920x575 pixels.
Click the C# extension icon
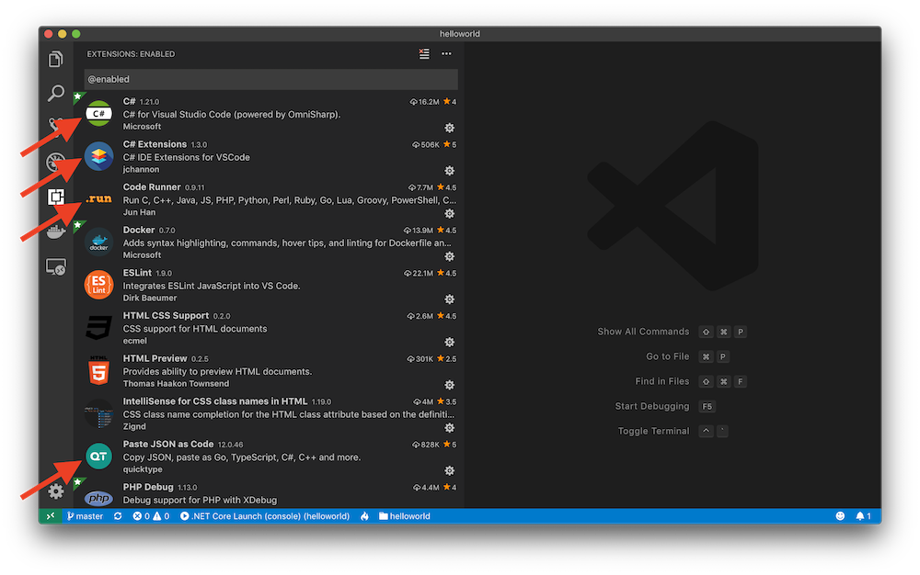[x=98, y=114]
